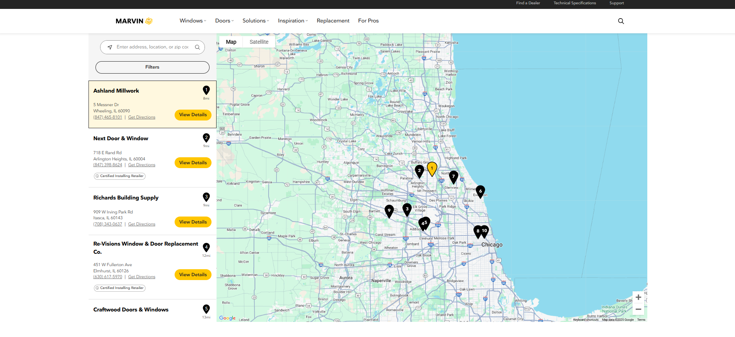Select map pin number 2
The image size is (735, 337).
point(419,171)
